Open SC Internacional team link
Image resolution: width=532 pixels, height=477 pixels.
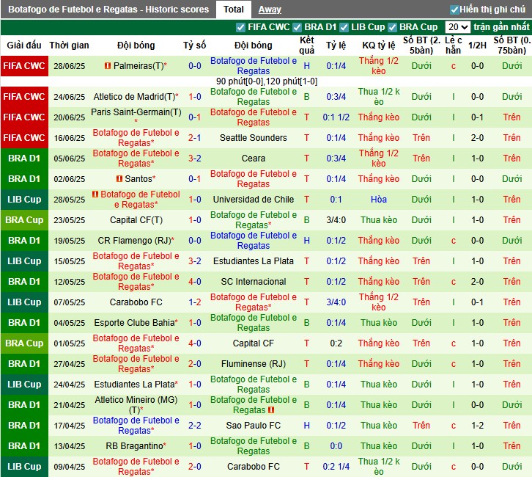253,282
